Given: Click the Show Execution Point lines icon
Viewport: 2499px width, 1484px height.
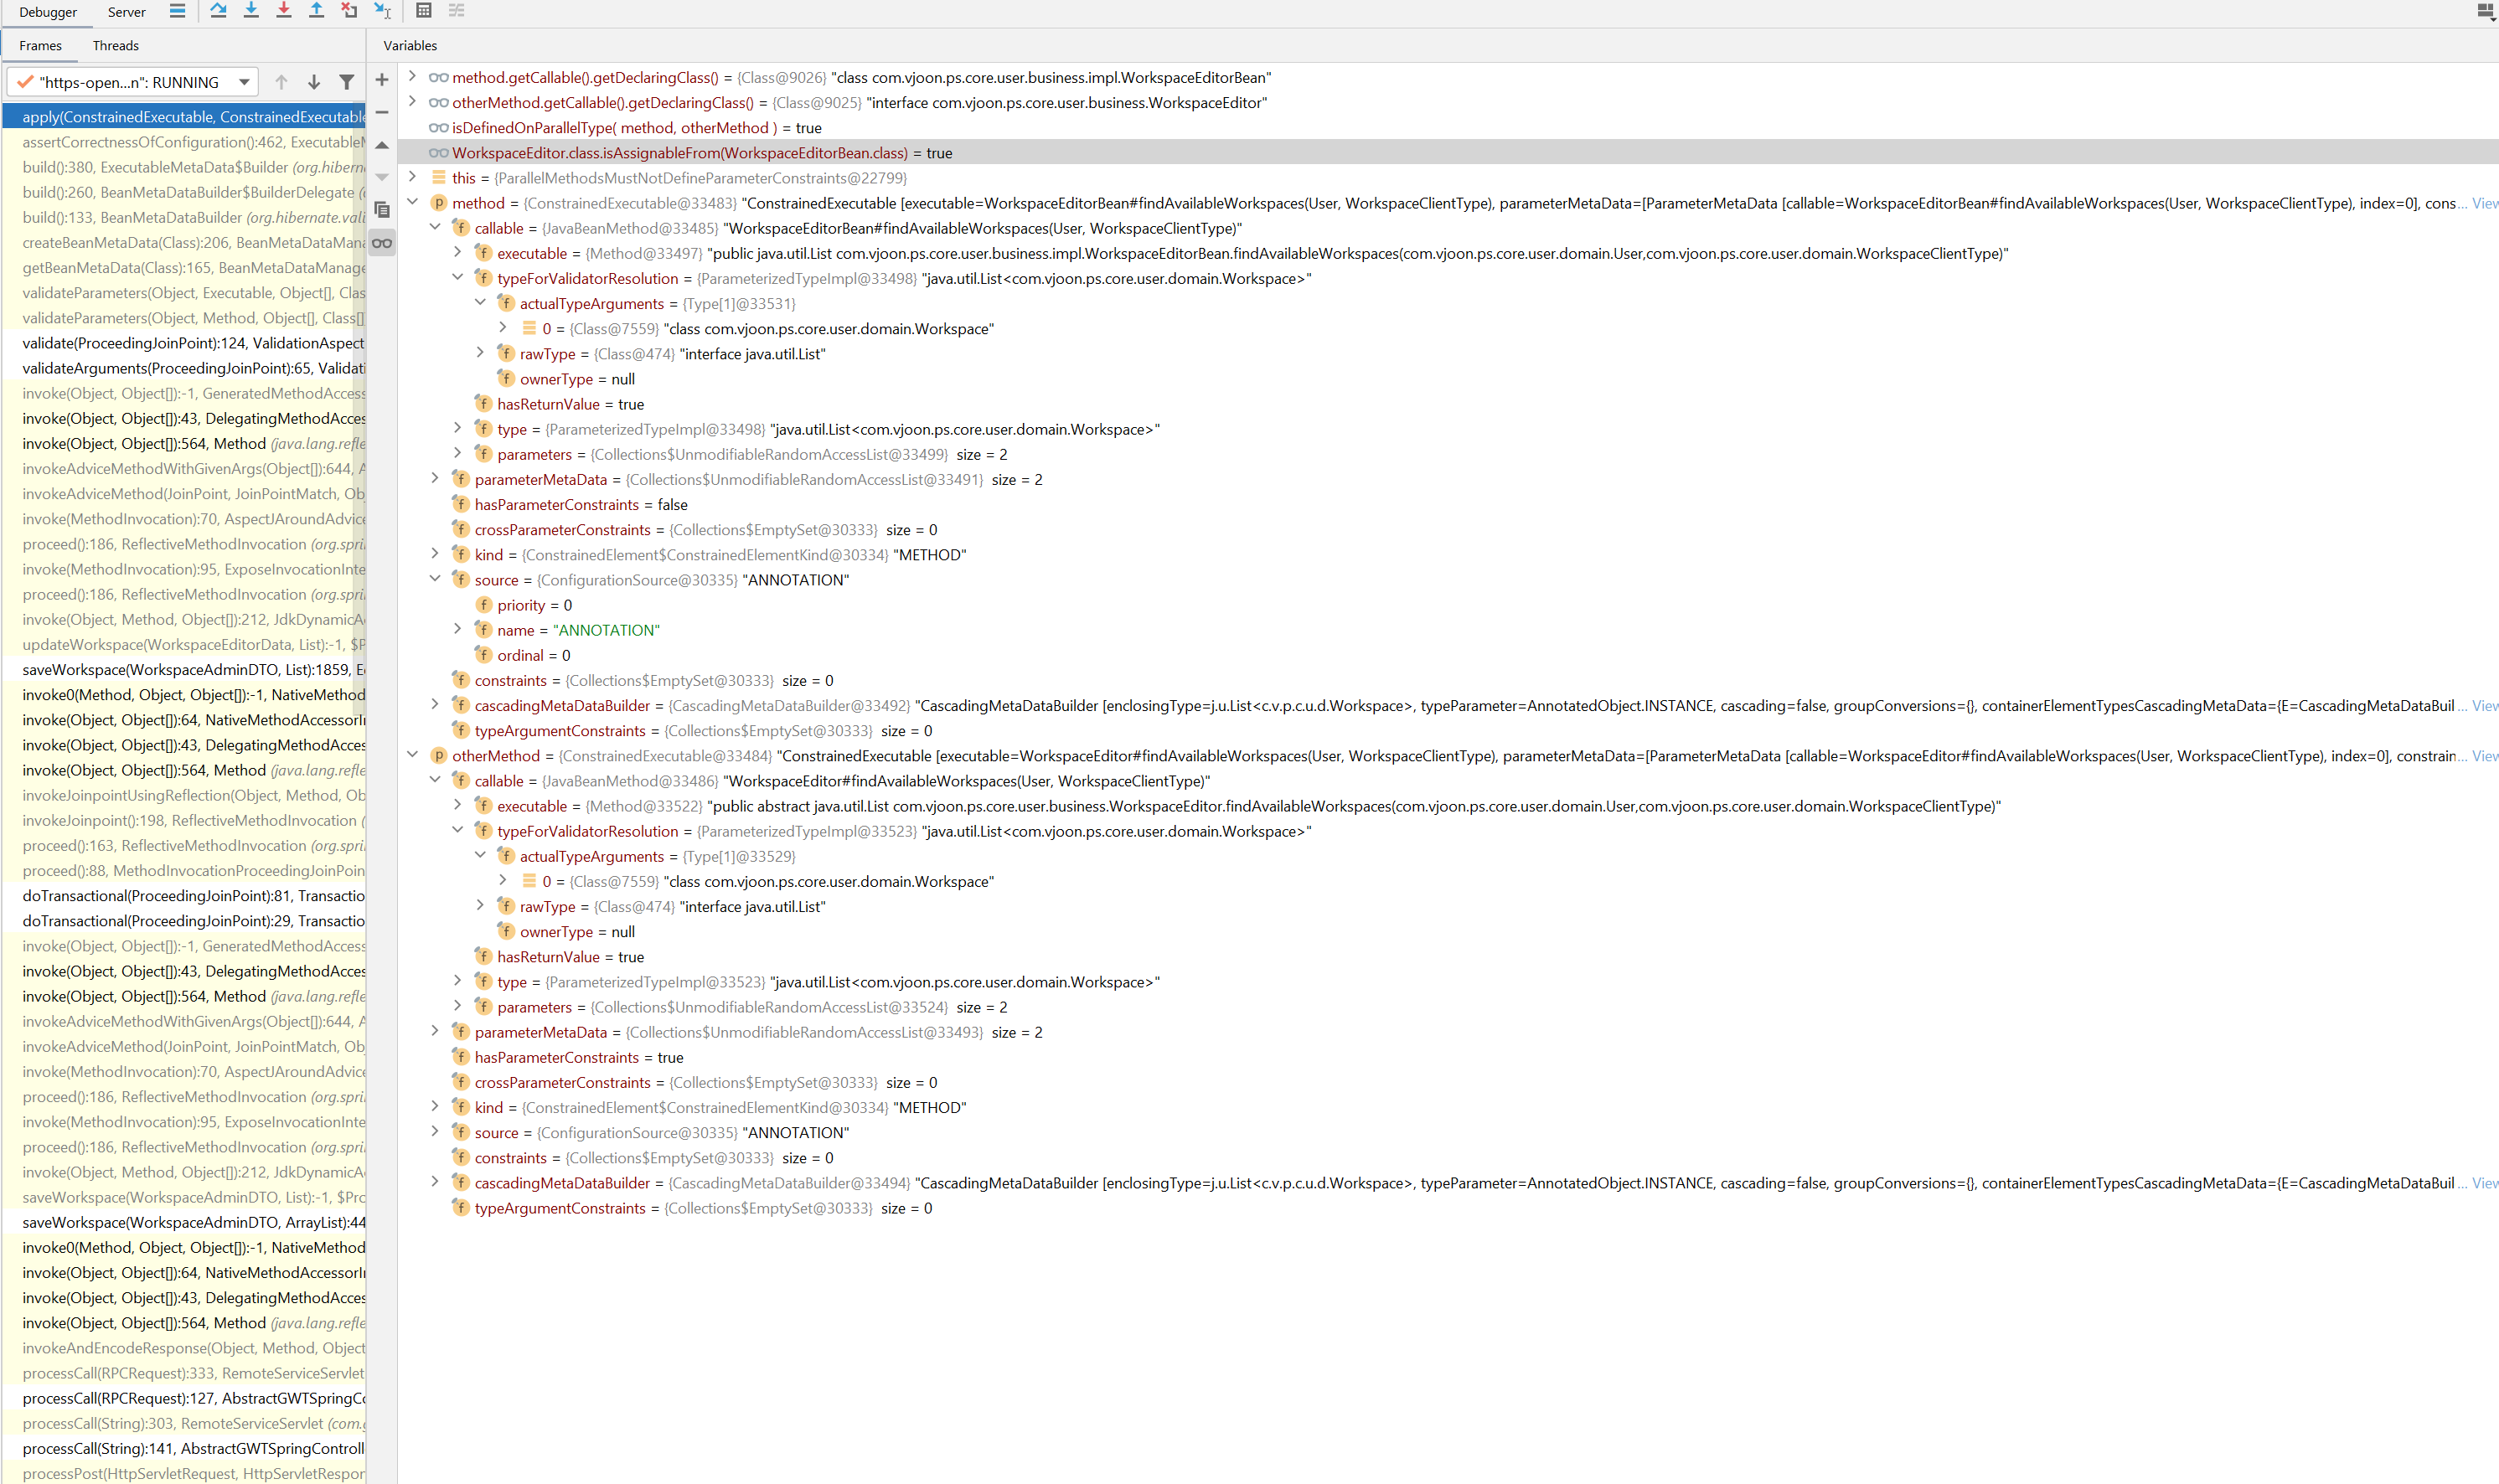Looking at the screenshot, I should click(x=177, y=11).
